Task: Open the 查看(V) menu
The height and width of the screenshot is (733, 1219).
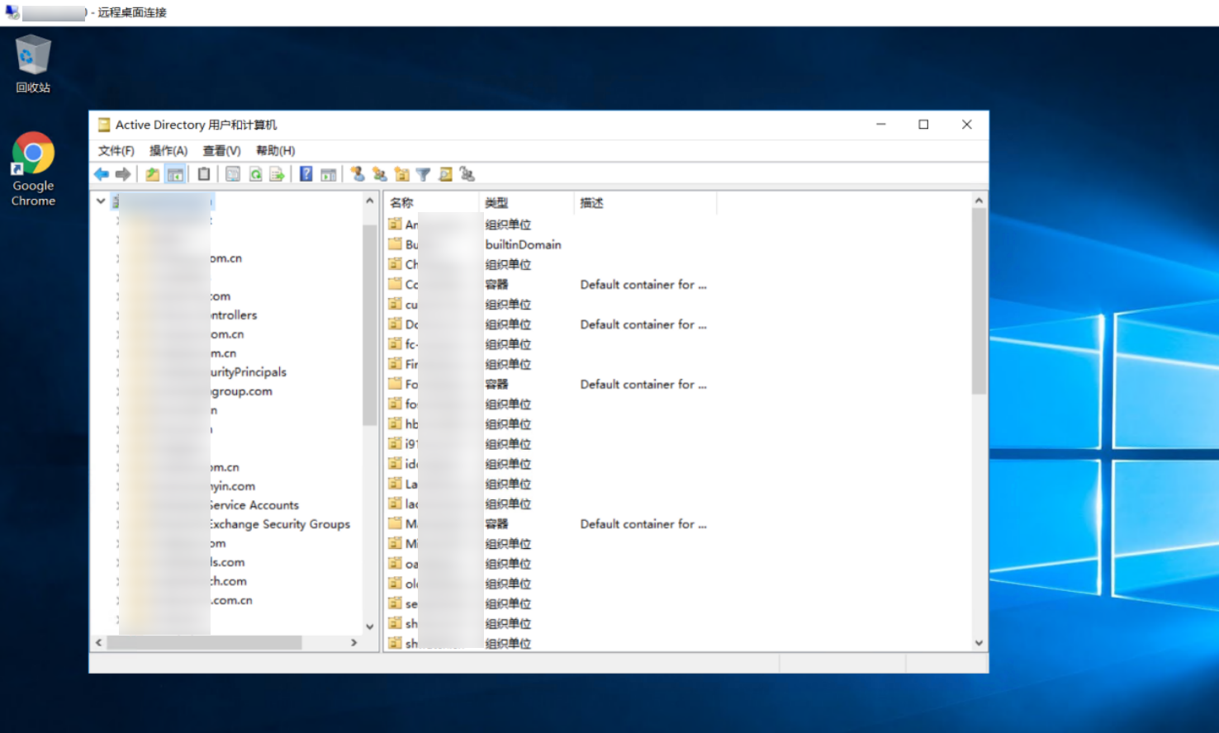Action: (x=221, y=150)
